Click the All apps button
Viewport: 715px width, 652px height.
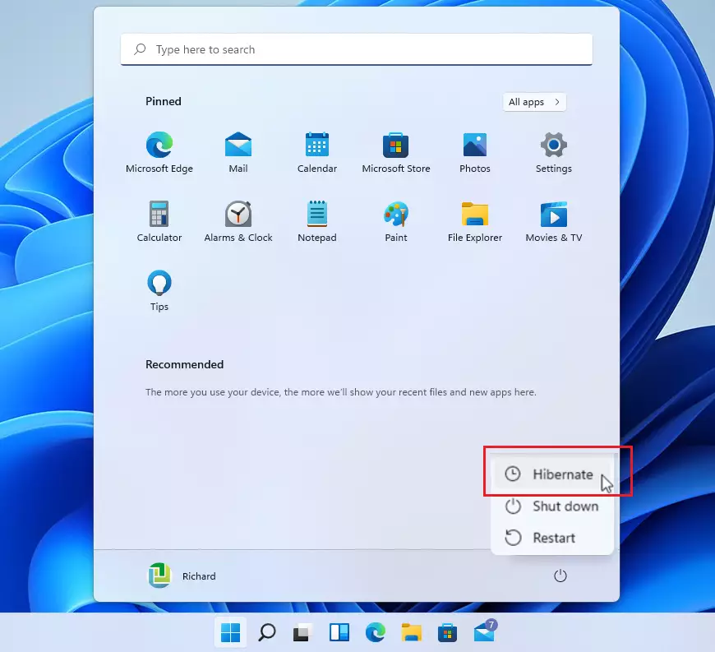tap(534, 102)
